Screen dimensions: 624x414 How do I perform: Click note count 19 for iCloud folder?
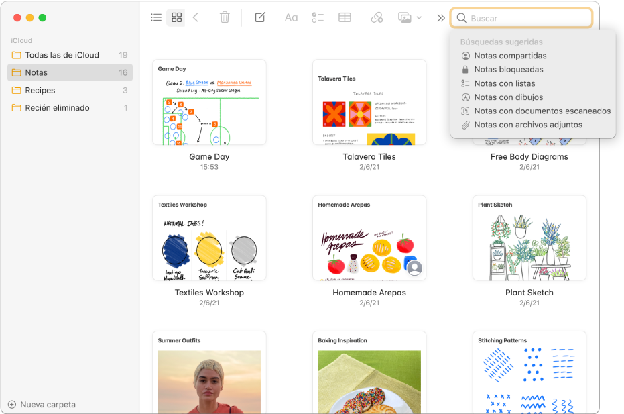123,55
